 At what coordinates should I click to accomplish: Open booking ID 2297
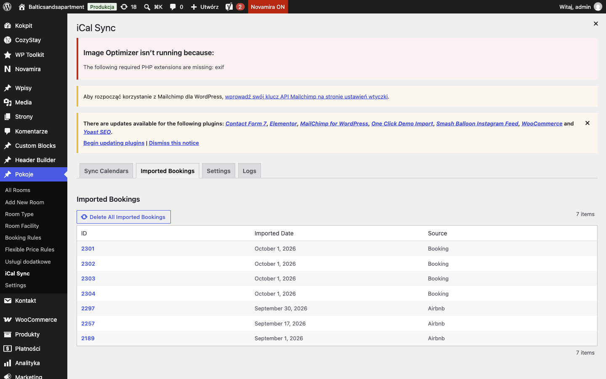pos(88,308)
